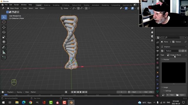Image resolution: width=188 pixels, height=105 pixels.
Task: Toggle camera view icon
Action: [x=152, y=36]
